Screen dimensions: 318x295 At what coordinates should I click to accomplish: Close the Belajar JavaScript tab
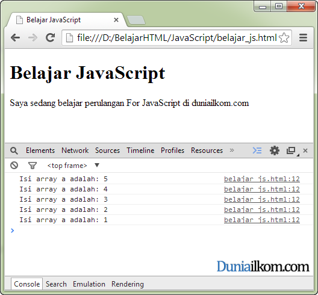pyautogui.click(x=116, y=20)
